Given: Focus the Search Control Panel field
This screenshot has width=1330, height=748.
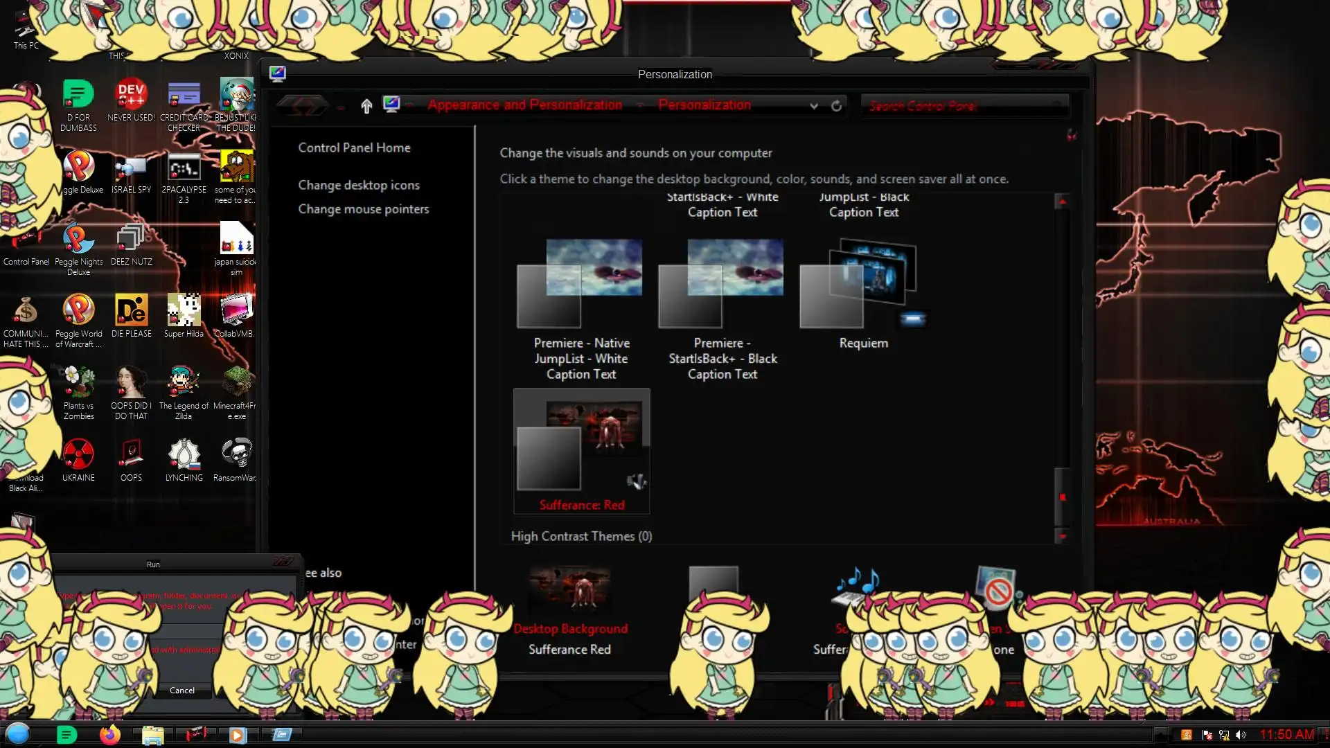Looking at the screenshot, I should click(x=963, y=106).
